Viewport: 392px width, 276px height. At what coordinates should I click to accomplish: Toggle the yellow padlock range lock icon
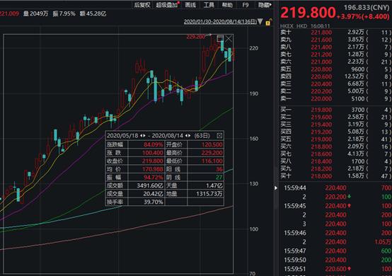click(268, 22)
